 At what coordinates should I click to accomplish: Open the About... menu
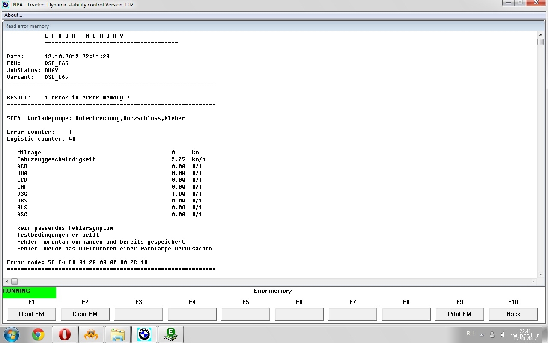(x=13, y=15)
